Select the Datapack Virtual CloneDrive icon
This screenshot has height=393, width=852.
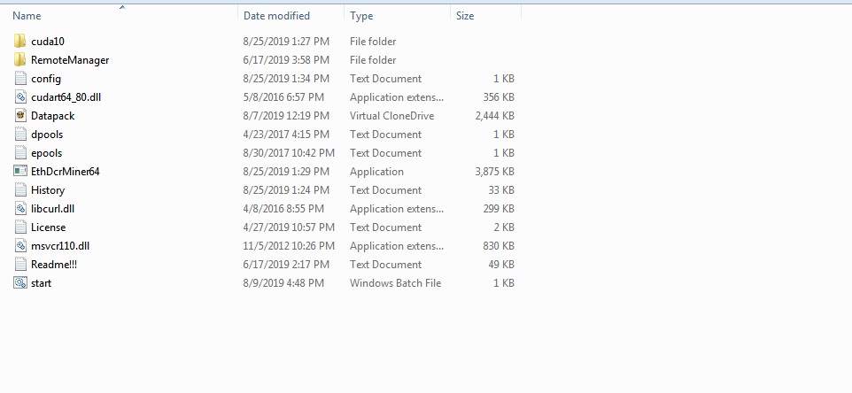(20, 116)
